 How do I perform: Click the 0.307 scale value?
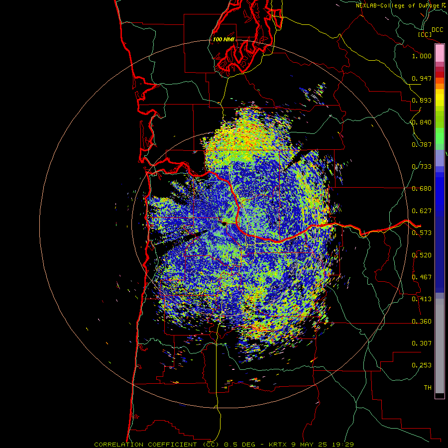pos(422,343)
